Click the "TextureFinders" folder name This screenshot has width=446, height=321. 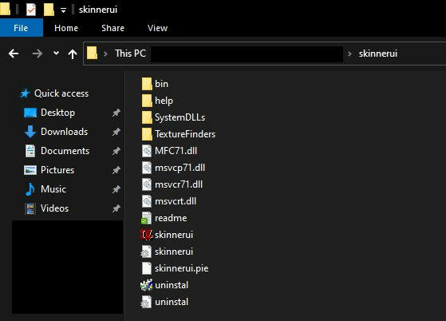185,134
